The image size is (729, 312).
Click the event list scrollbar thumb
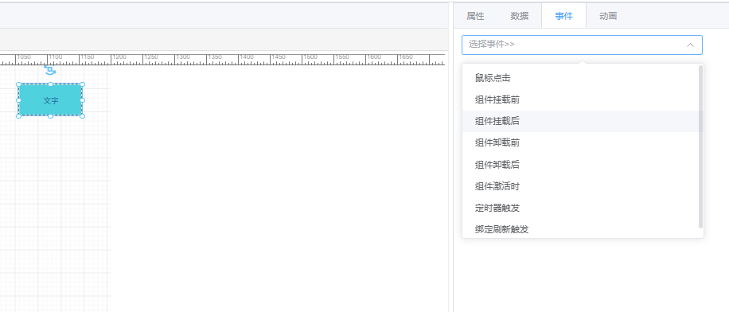700,146
